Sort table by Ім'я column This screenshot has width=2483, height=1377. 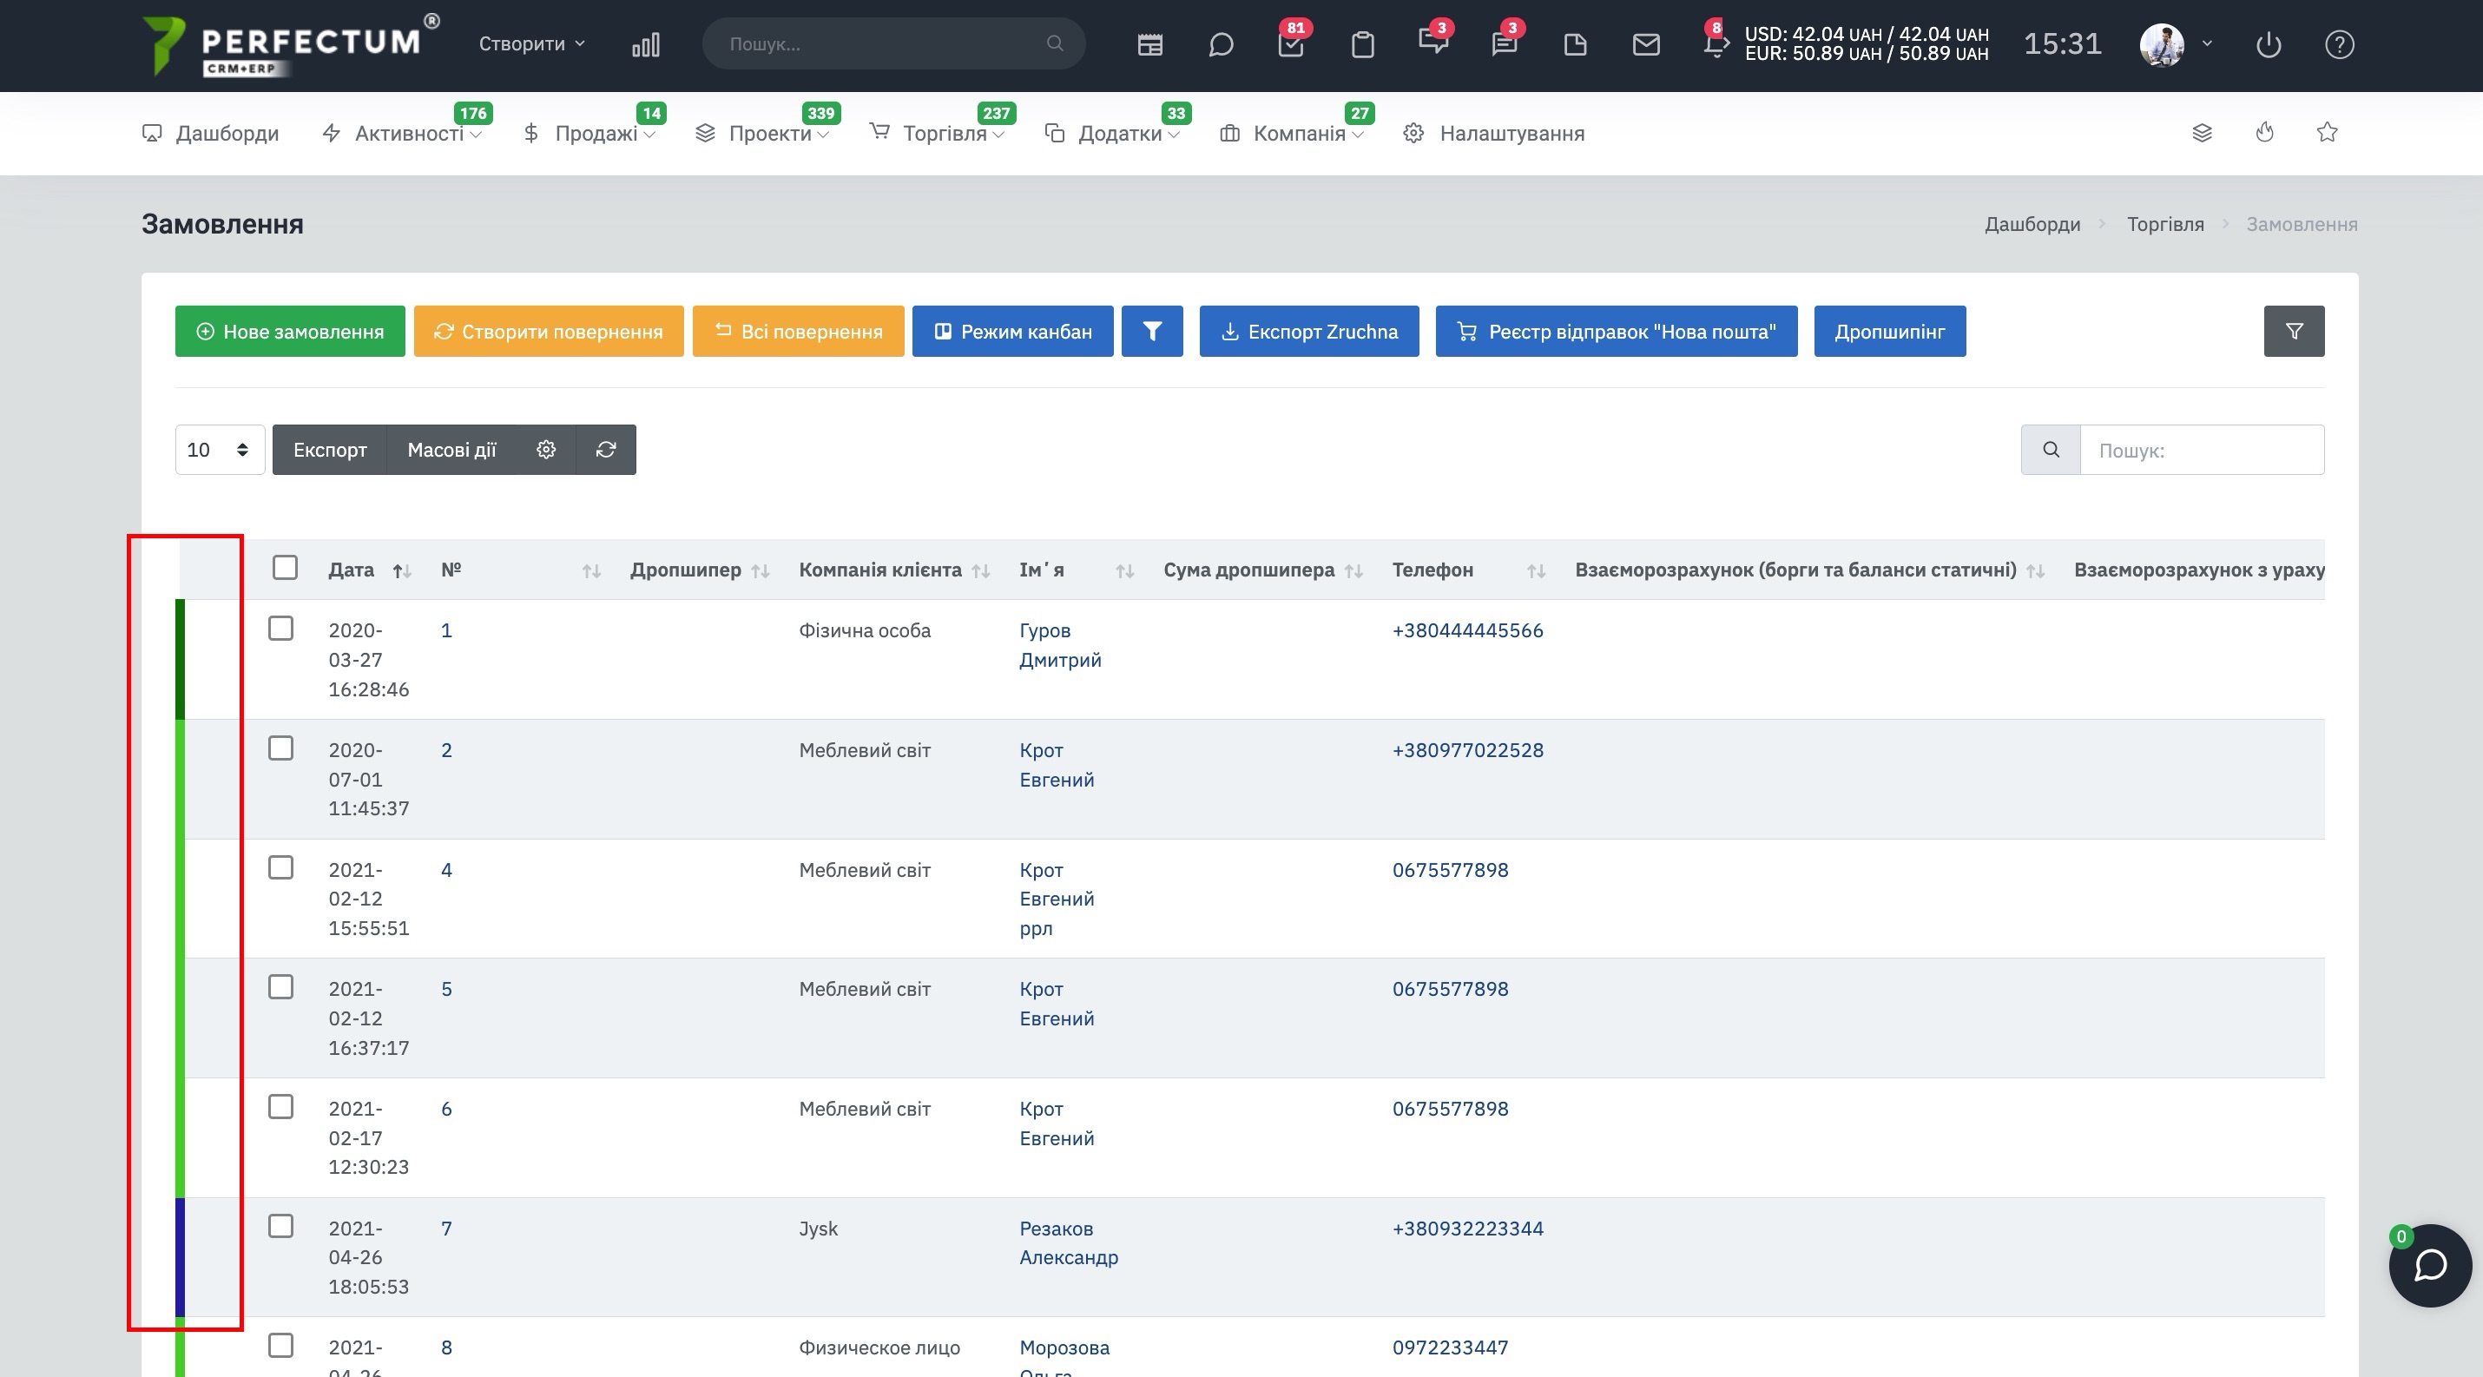point(1077,570)
